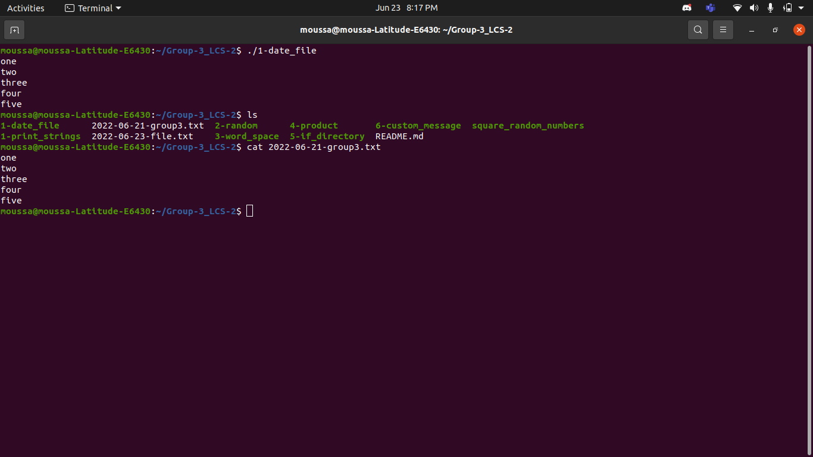Viewport: 813px width, 457px height.
Task: Open a new terminal tab
Action: [14, 30]
